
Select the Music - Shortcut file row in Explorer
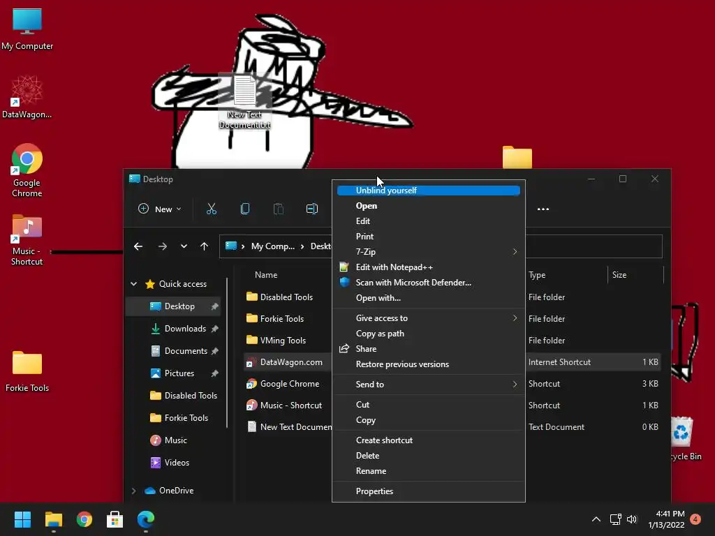pos(288,405)
